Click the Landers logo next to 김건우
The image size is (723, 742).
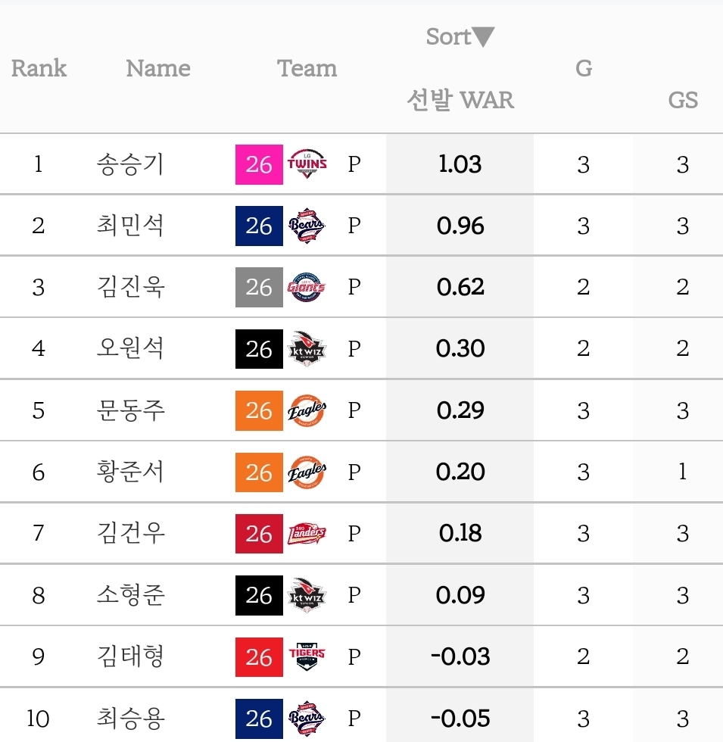pyautogui.click(x=307, y=534)
